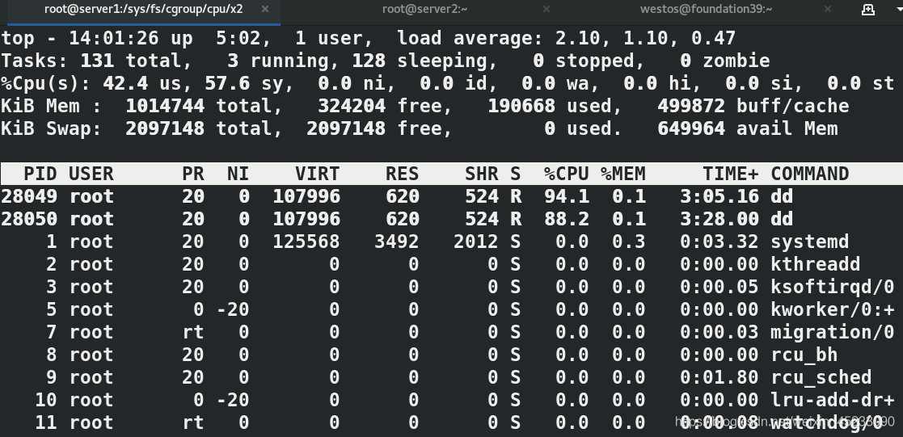Click the USER column header
This screenshot has width=903, height=437.
click(91, 174)
